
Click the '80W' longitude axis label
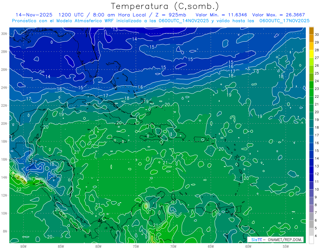(x=98, y=246)
